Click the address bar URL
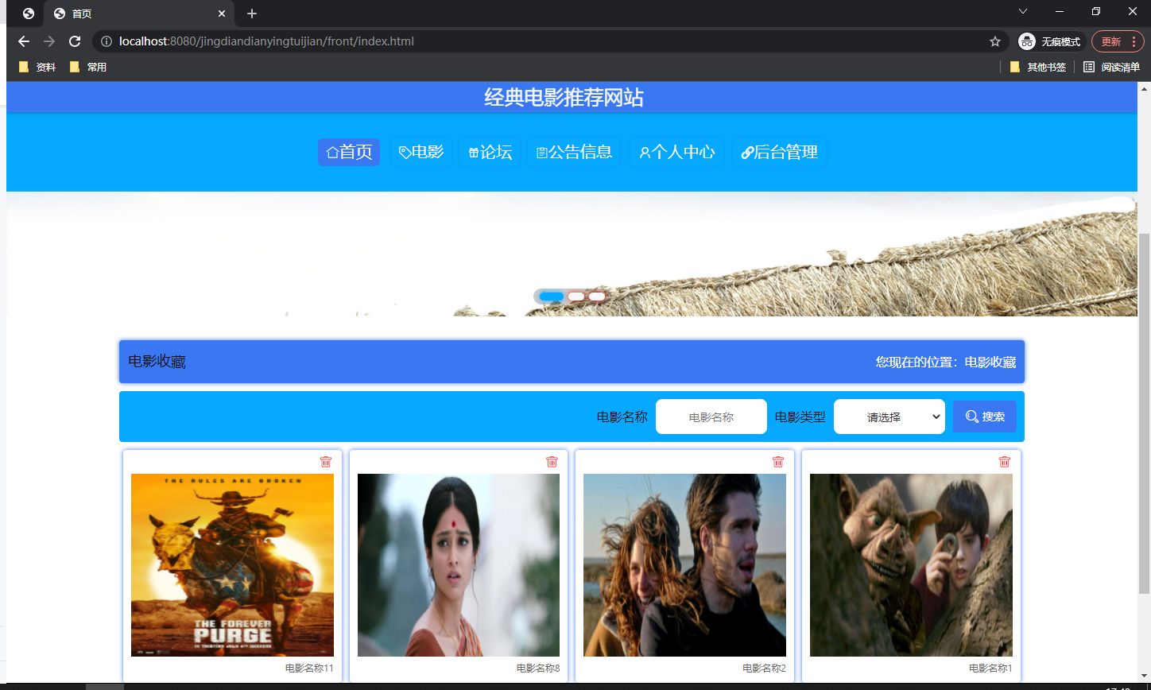Screen dimensions: 1151x690 click(x=266, y=41)
